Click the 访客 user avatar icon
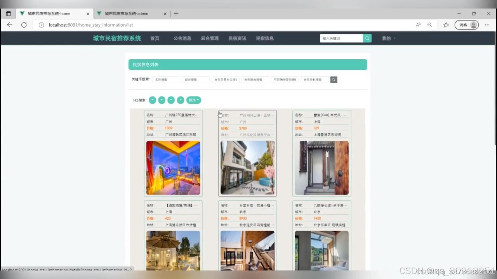The height and width of the screenshot is (279, 497). coord(473,24)
